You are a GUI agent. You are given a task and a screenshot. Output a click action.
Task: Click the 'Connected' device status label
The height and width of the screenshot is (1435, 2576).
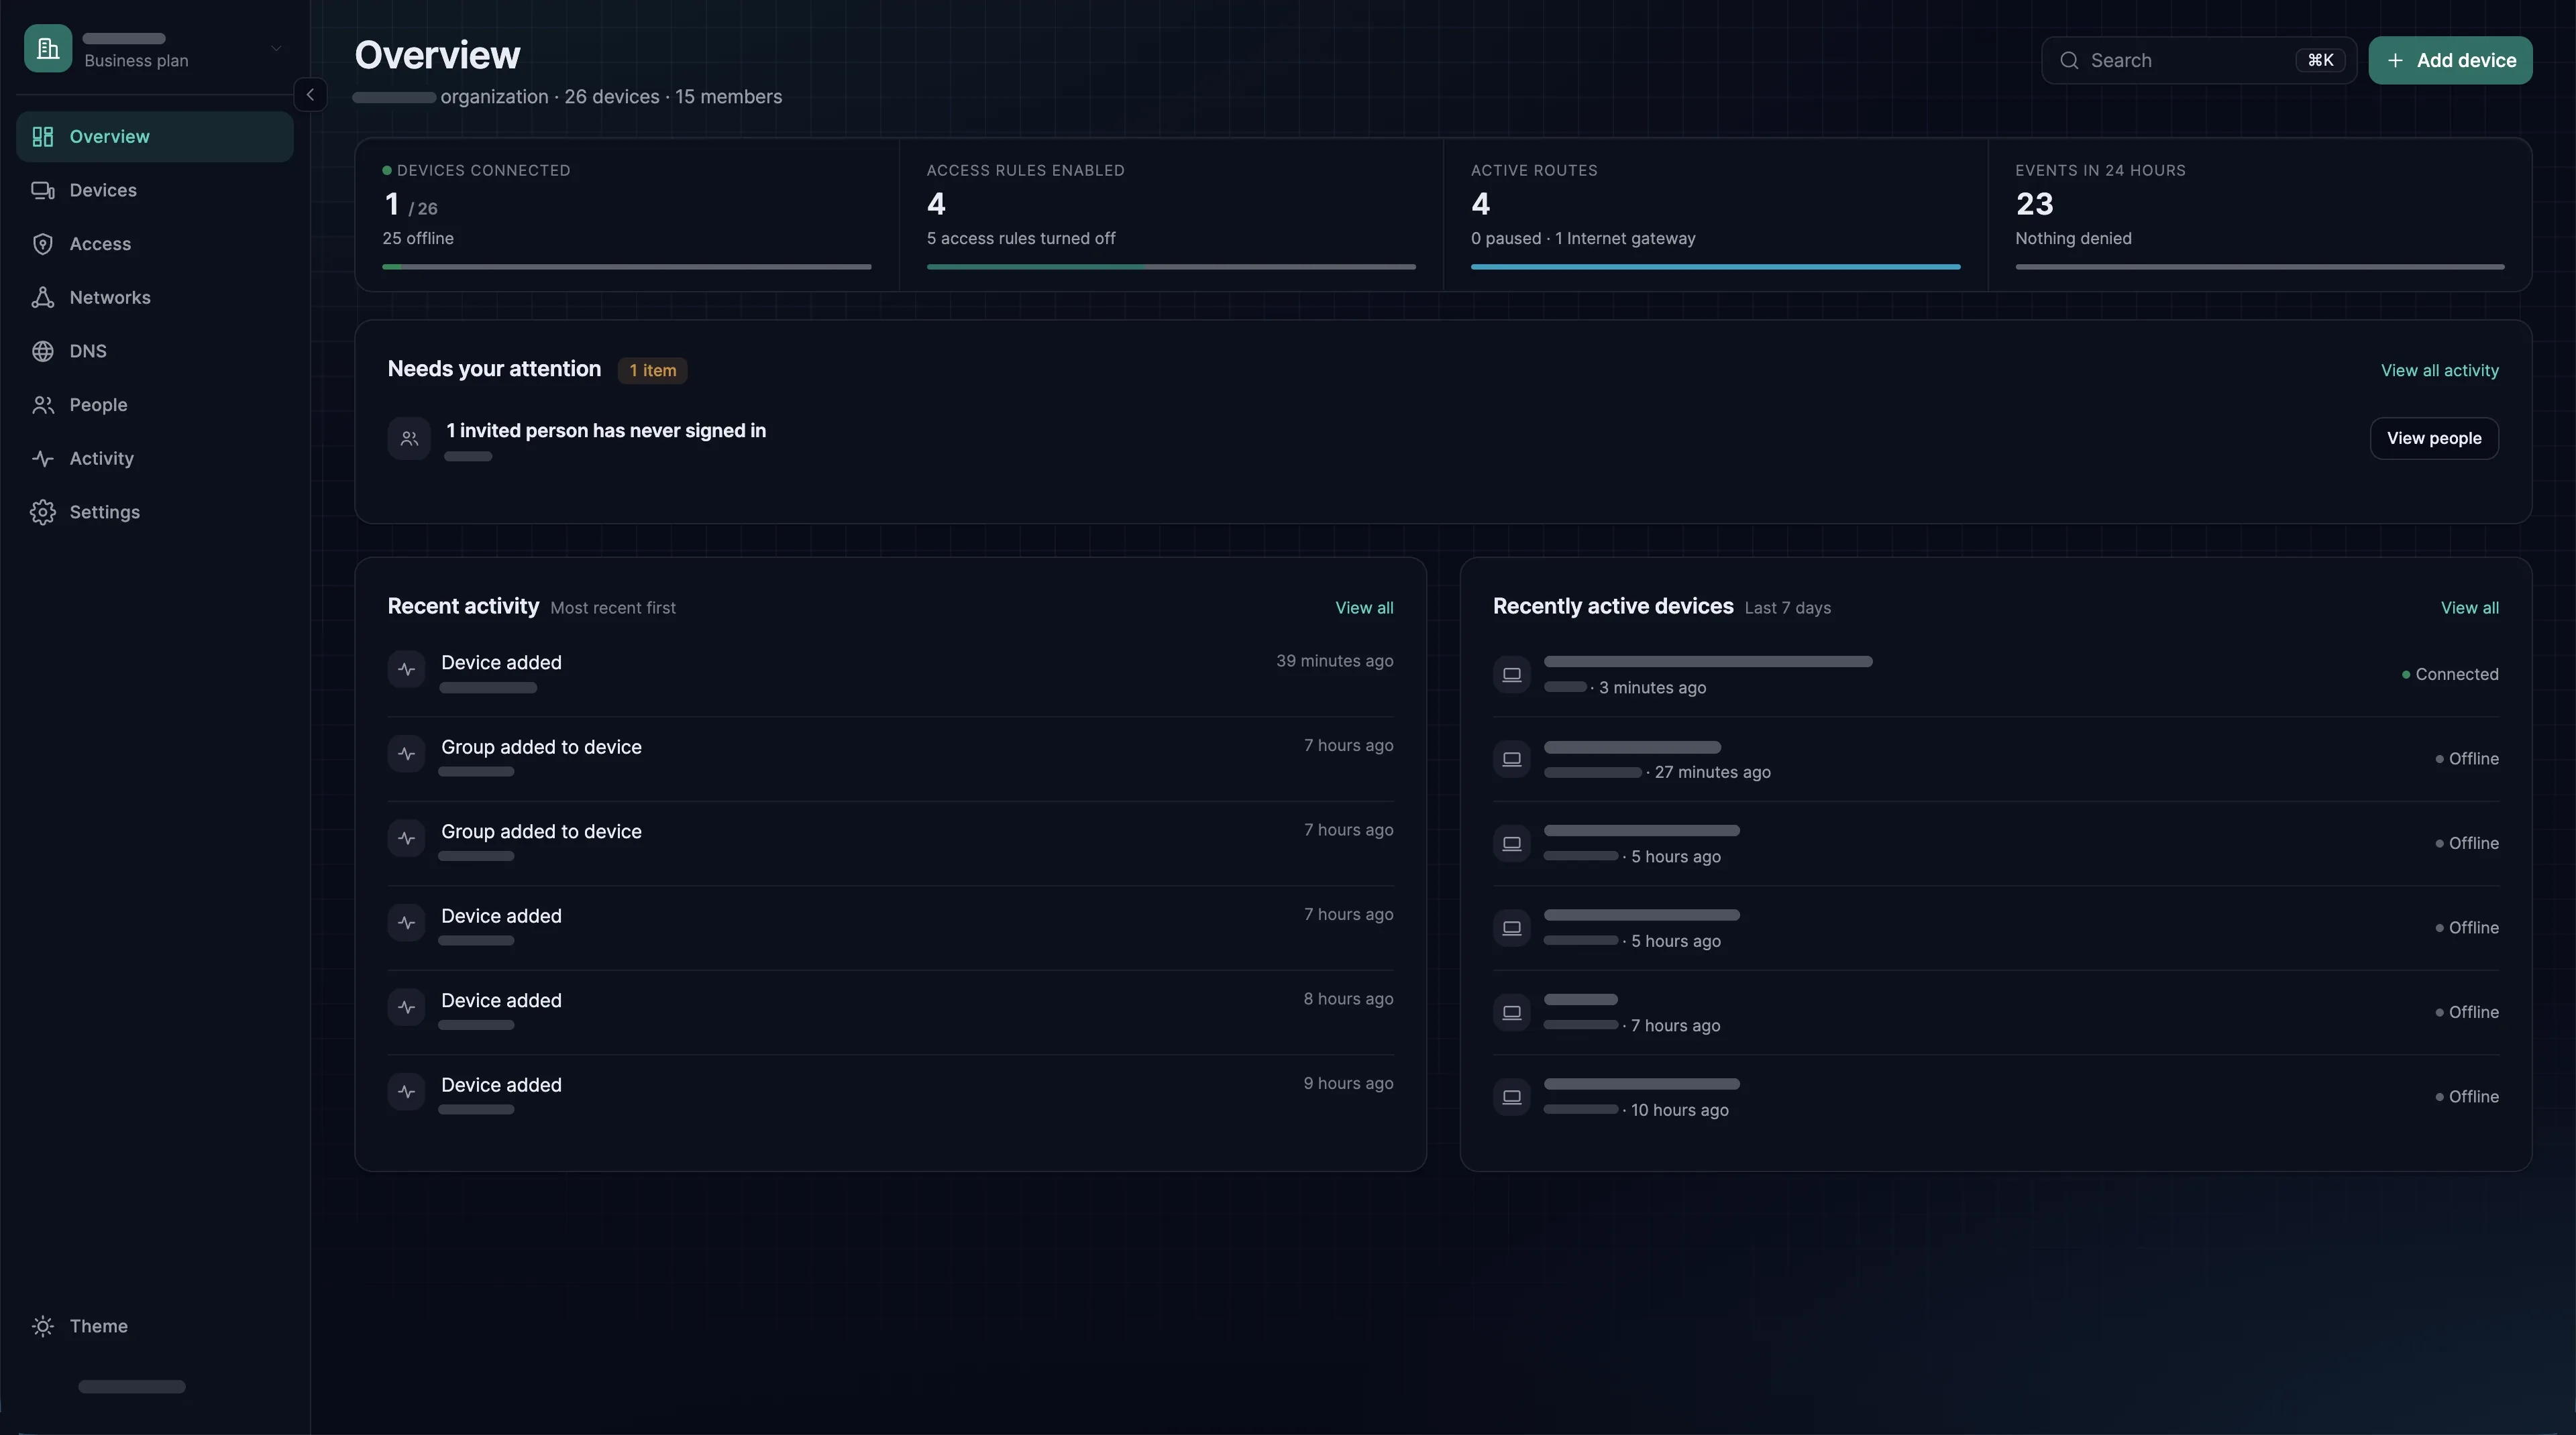2450,675
